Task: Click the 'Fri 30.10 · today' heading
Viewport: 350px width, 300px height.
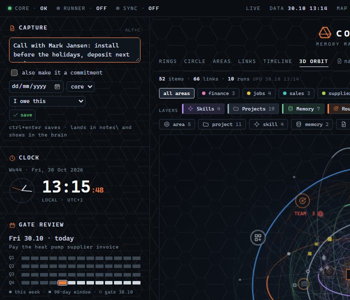Action: coord(41,238)
